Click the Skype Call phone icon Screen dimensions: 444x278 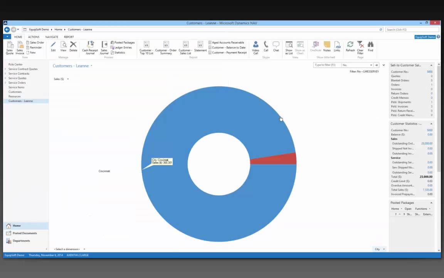[266, 46]
